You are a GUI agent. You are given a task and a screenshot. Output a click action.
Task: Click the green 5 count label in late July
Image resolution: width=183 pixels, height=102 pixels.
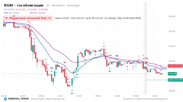click(x=85, y=63)
